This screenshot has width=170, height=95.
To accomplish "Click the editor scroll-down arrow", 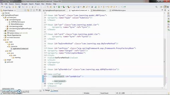I will coord(164,86).
